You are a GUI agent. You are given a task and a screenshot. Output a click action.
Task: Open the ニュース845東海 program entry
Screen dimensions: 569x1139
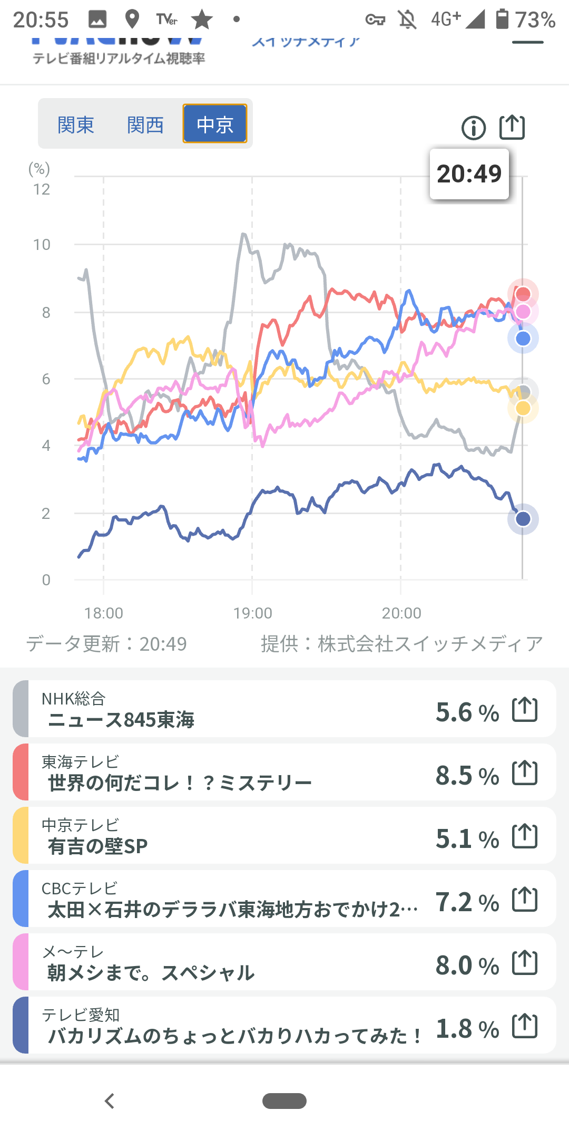pos(121,720)
